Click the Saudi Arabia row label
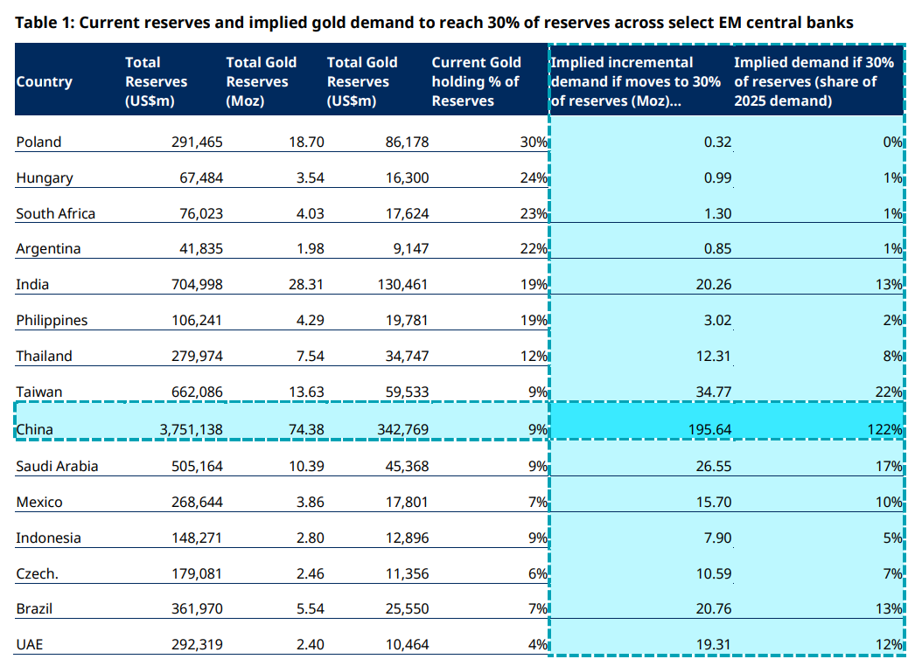Screen dimensions: 922x666 (57, 467)
